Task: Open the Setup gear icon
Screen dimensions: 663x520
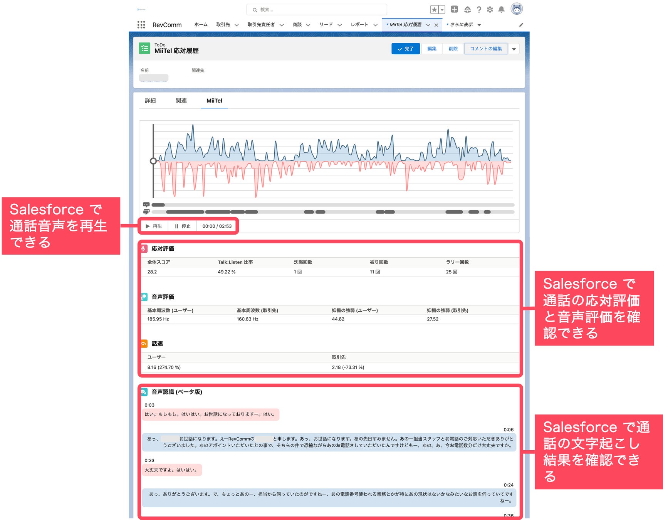Action: coord(490,10)
